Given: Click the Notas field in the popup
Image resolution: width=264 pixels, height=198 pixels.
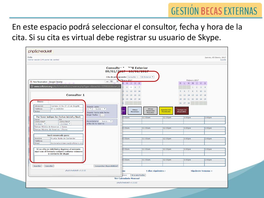Looking at the screenshot, I should click(x=67, y=111).
